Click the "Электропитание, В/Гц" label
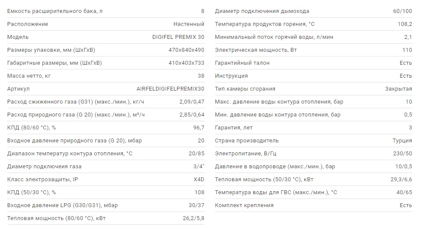This screenshot has height=230, width=422. [245, 154]
